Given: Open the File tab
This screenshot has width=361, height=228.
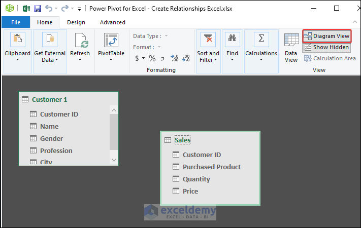Looking at the screenshot, I should [x=16, y=22].
